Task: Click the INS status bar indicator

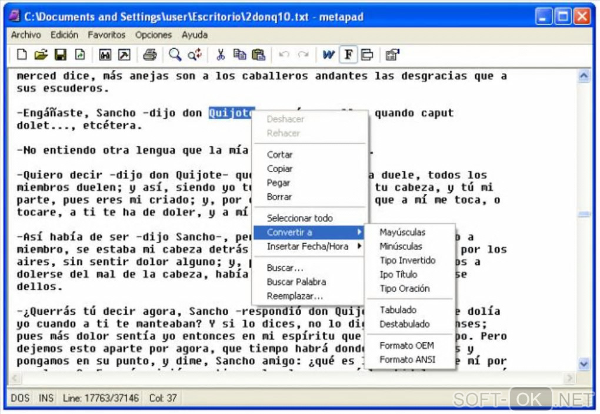Action: pos(46,398)
